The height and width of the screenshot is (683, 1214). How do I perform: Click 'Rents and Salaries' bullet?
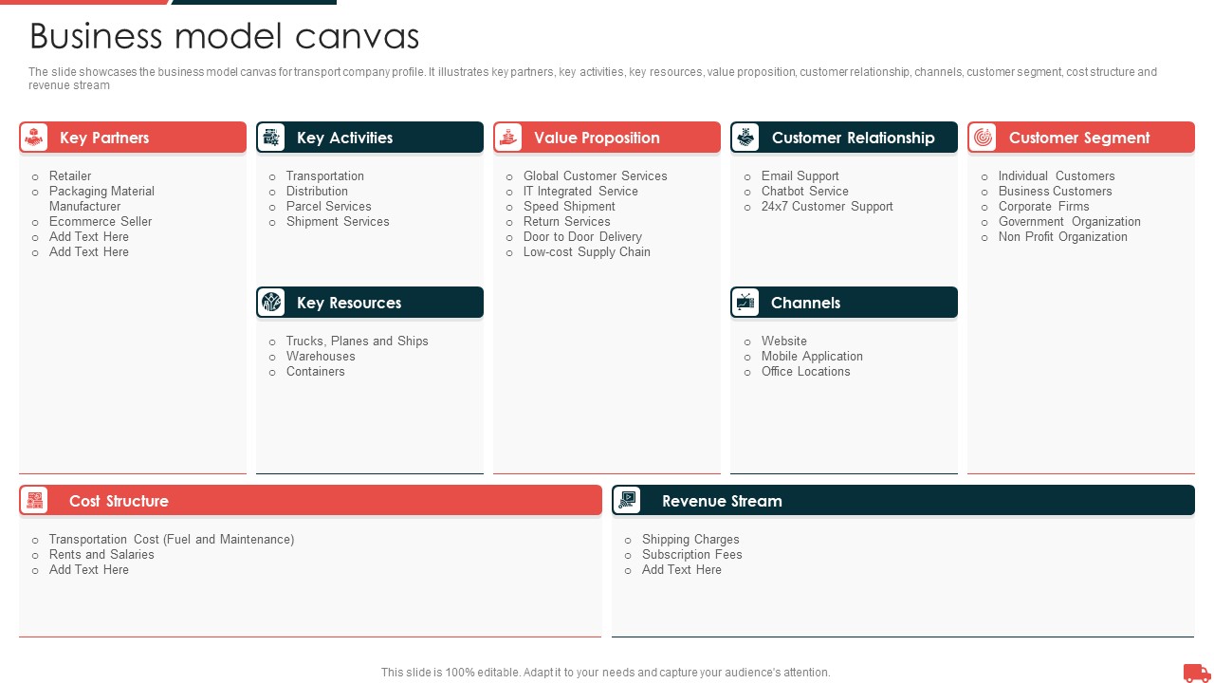coord(101,555)
